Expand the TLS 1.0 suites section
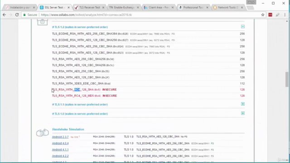The image size is (290, 163). [243, 113]
